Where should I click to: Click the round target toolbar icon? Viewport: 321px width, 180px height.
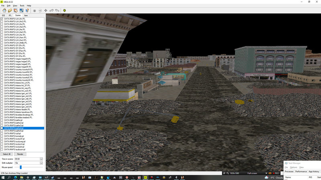point(35,11)
